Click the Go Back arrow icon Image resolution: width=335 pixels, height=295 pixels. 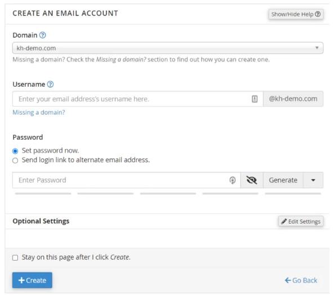(288, 280)
